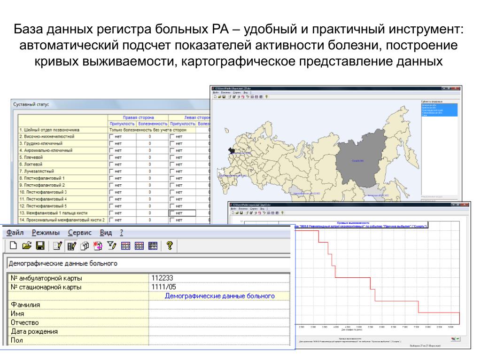Tick right-side swelling checkbox for Плечевой
Viewport: 481px width, 361px height.
[111, 157]
